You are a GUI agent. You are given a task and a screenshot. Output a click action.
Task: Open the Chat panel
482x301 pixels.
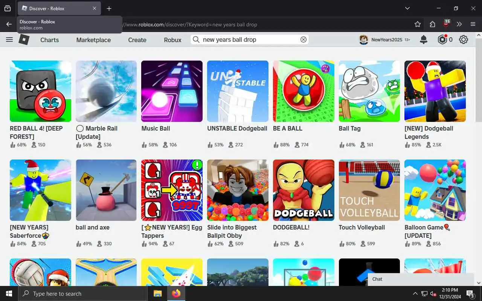[421, 279]
